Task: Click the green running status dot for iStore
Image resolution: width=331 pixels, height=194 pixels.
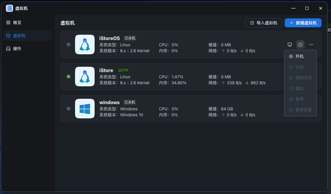Action: [69, 77]
